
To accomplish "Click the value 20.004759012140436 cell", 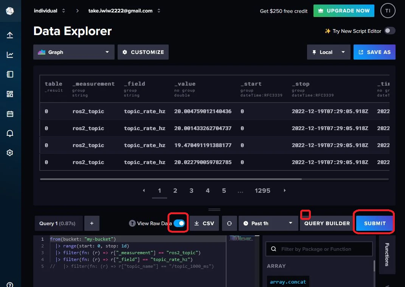I will coord(203,111).
